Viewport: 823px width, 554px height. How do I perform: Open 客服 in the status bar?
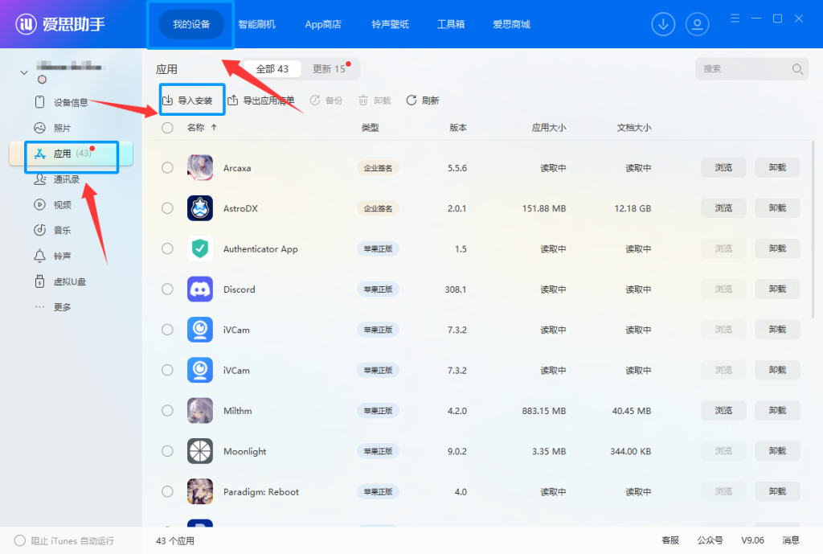click(x=670, y=540)
